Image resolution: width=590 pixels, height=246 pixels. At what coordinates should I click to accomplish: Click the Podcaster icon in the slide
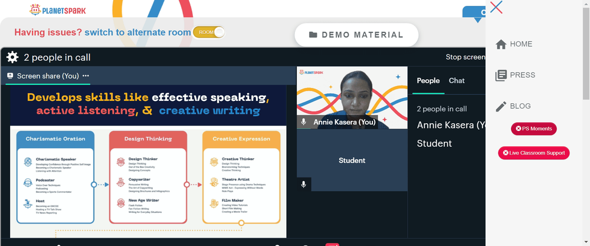tap(28, 183)
